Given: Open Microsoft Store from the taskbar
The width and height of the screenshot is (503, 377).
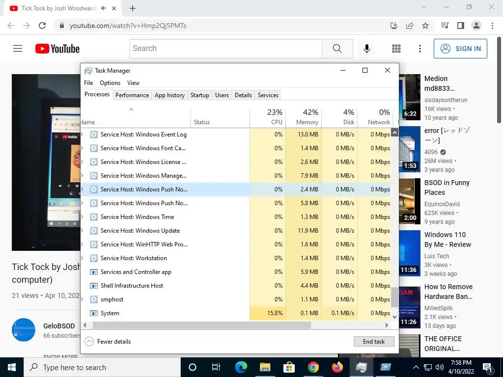Looking at the screenshot, I should click(289, 367).
